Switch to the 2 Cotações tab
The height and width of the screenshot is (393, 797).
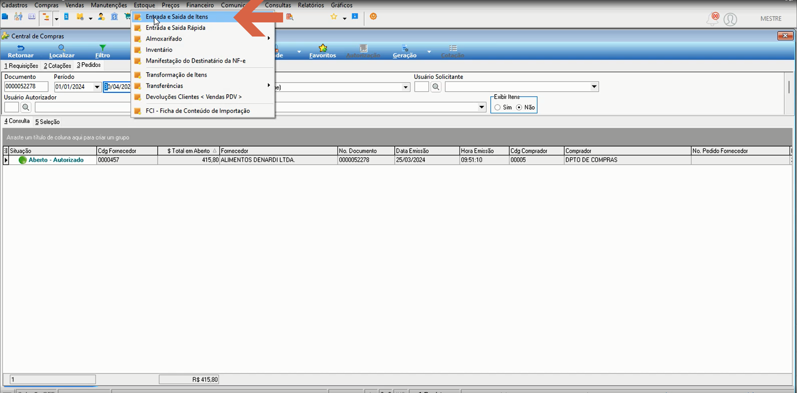pos(58,66)
